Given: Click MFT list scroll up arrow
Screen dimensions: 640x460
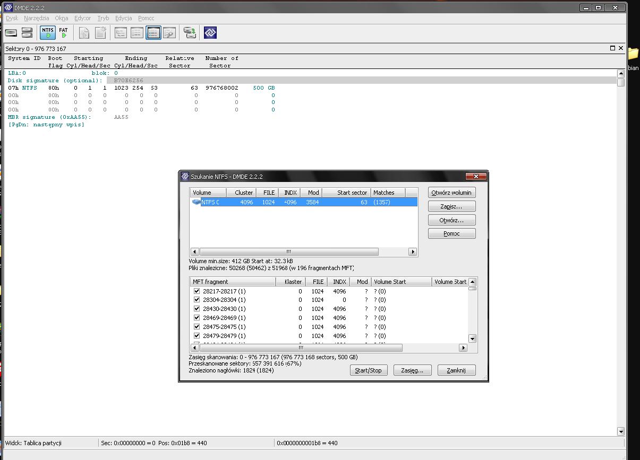Looking at the screenshot, I should (473, 282).
